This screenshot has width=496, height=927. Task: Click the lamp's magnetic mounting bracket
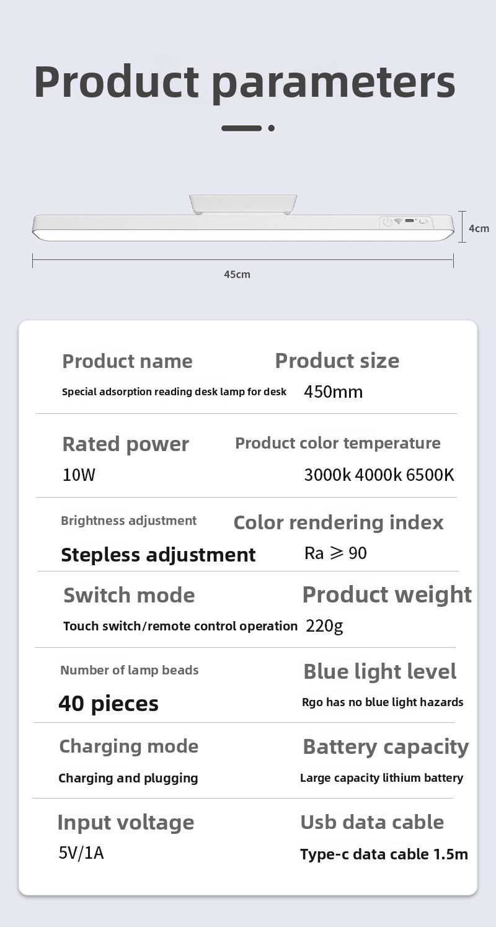click(242, 204)
